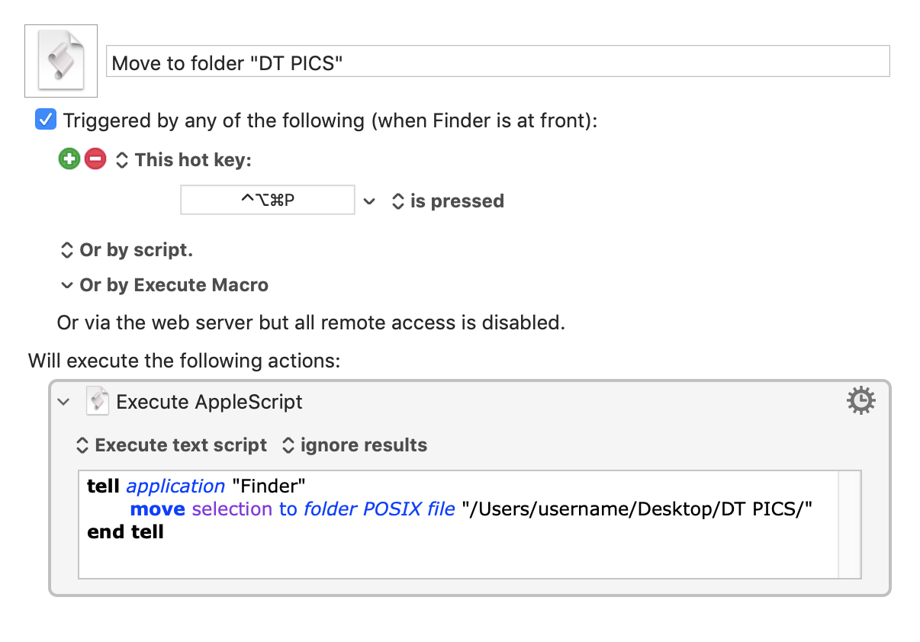This screenshot has width=920, height=642.
Task: Click the 'move' keyword in the script
Action: pyautogui.click(x=158, y=509)
